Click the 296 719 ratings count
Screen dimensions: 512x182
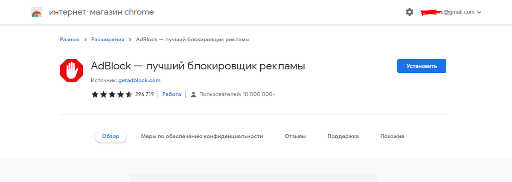pos(144,94)
